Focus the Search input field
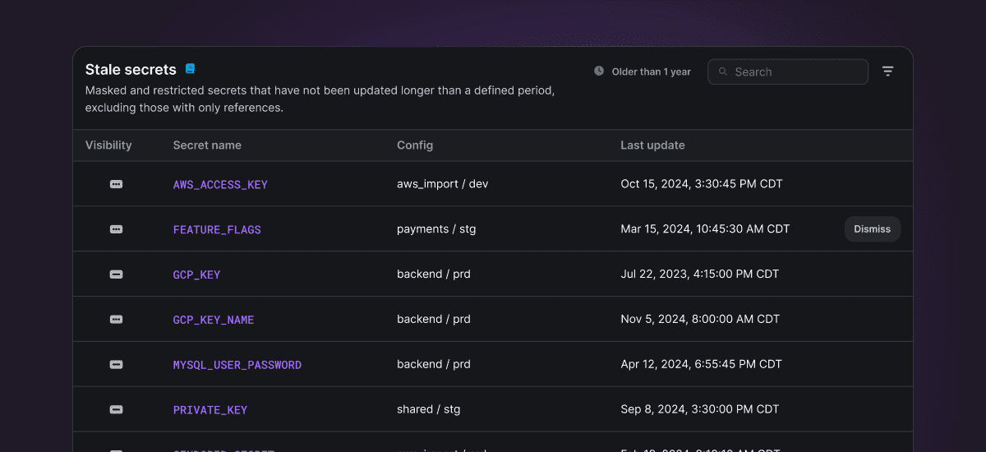 [788, 71]
